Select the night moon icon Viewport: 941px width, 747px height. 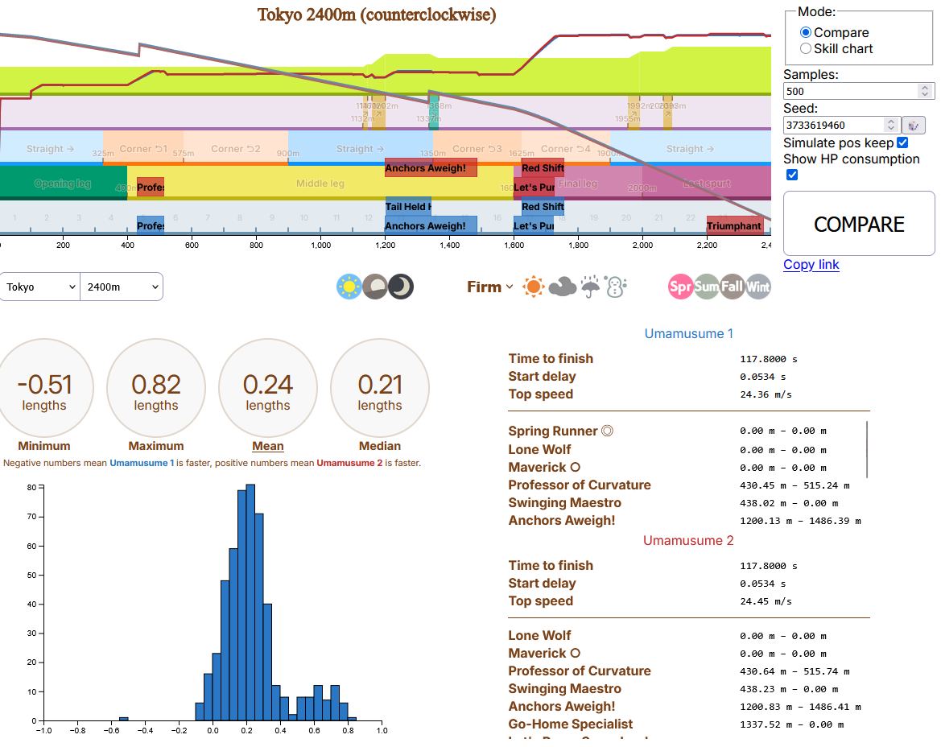(401, 287)
